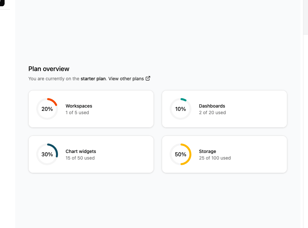Click the '25 of 100 used' text
Image resolution: width=308 pixels, height=228 pixels.
point(215,158)
